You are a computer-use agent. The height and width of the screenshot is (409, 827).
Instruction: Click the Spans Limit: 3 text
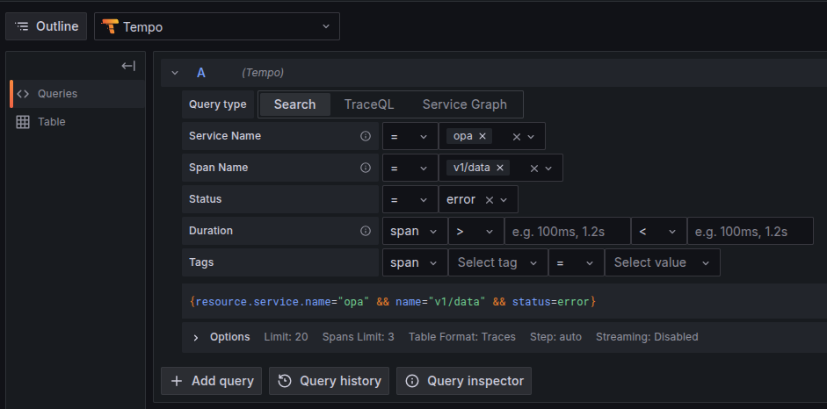[358, 337]
